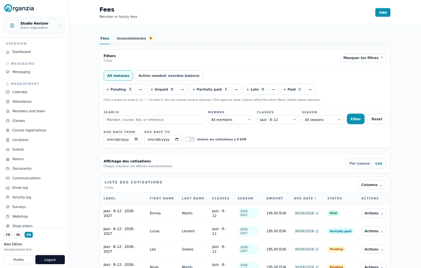The width and height of the screenshot is (421, 268).
Task: Focus the Search input field
Action: tap(154, 120)
